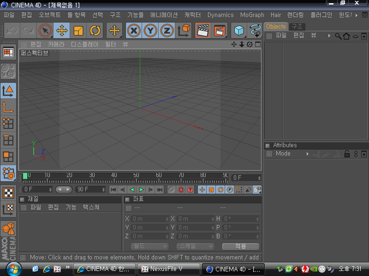Open the 스케일 size dropdown

(195, 246)
